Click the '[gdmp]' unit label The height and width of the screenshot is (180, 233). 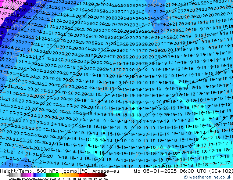coord(70,171)
